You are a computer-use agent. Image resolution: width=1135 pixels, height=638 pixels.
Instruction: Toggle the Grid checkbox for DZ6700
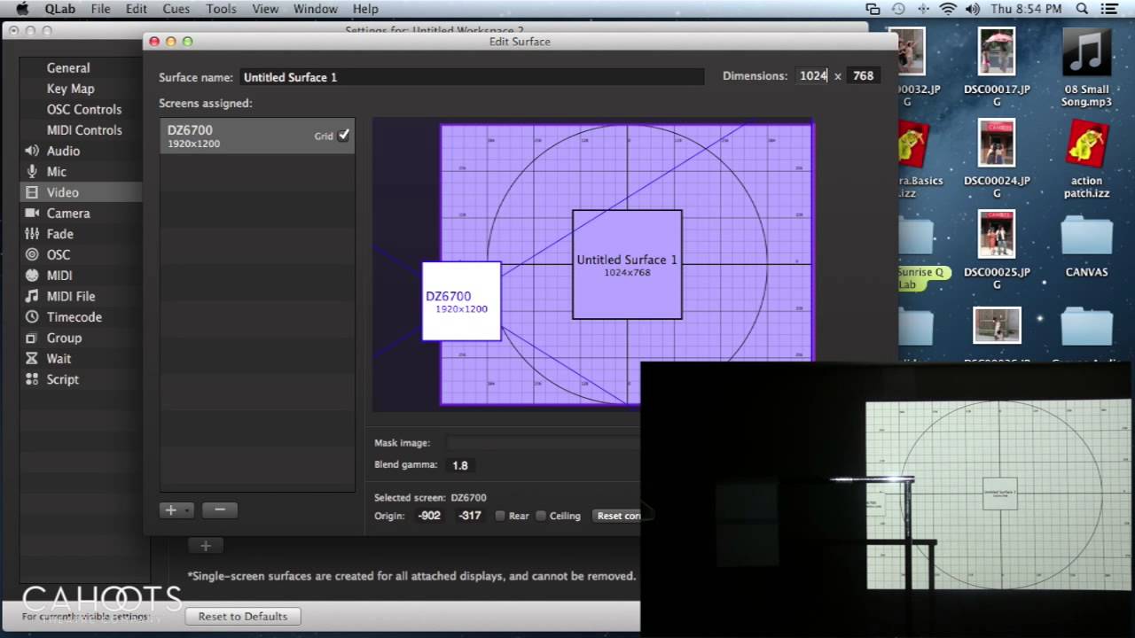pos(343,136)
